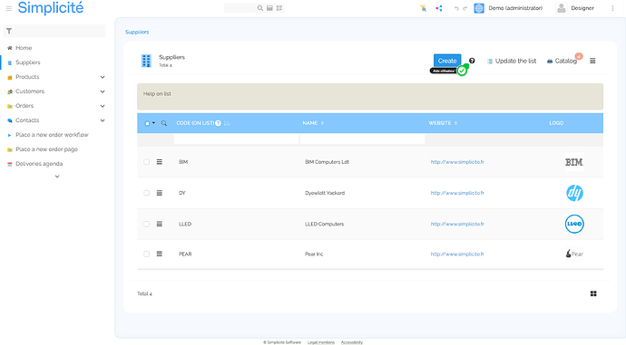Focus the Name column filter field

click(x=362, y=139)
